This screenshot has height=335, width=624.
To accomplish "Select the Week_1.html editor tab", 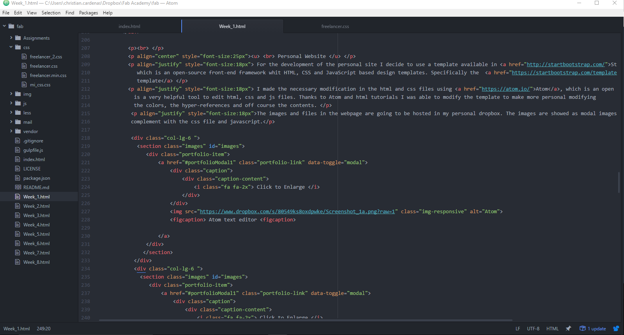I will click(x=232, y=26).
